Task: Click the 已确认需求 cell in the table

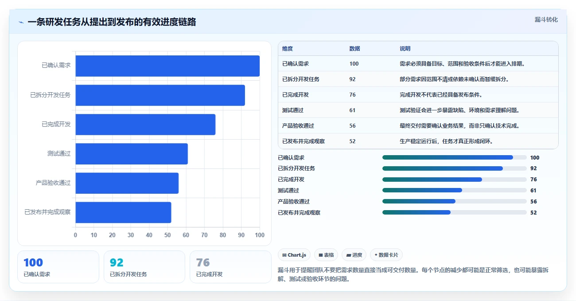Action: tap(296, 64)
